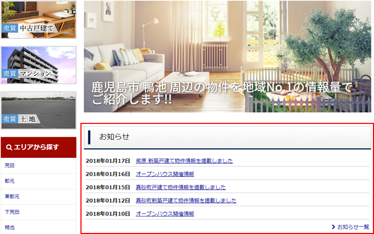Viewport: 374px width, 234px height.
Task: Open the 真砂町新築戸建て物件情報 news link
Action: tap(186, 200)
